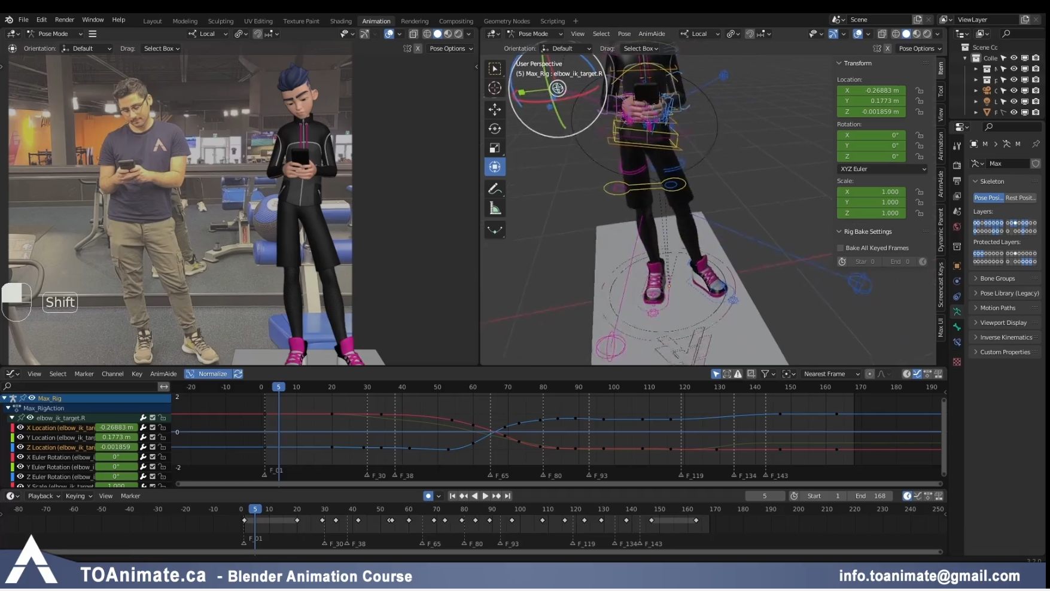Viewport: 1050px width, 591px height.
Task: Click the F_65 marker in the graph editor
Action: point(498,476)
